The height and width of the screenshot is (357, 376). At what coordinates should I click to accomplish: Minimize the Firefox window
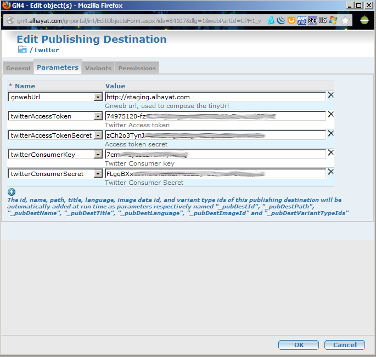(350, 5)
